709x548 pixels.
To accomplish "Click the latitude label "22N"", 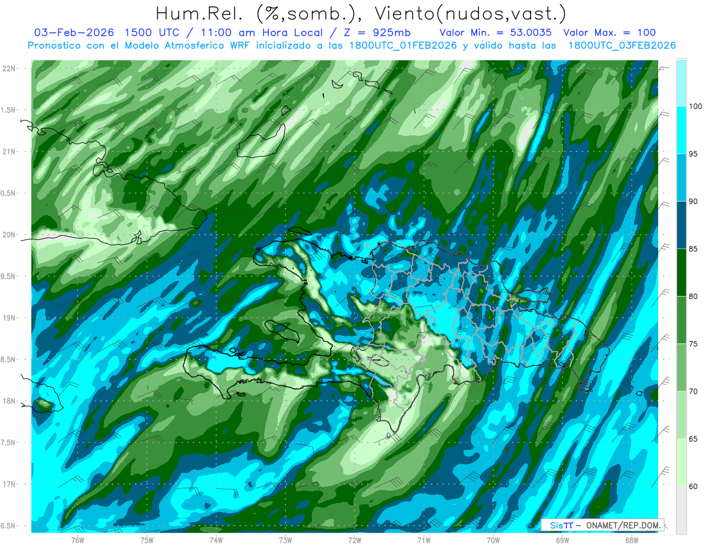I will pyautogui.click(x=9, y=69).
